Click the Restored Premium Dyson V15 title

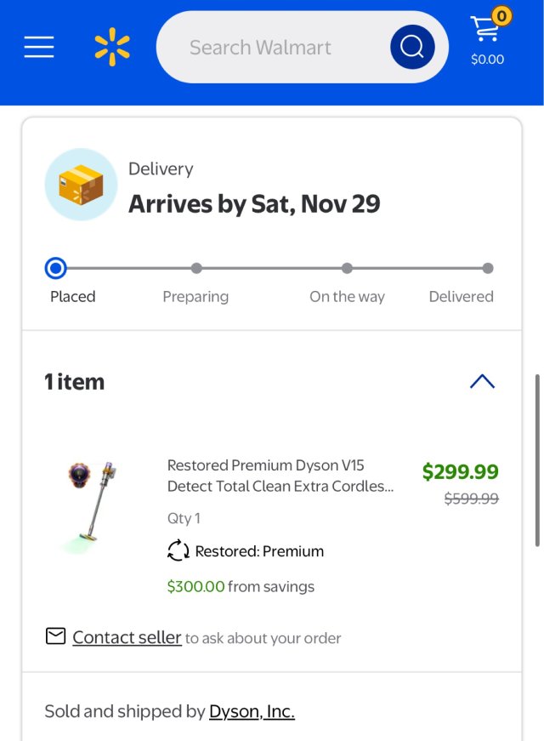click(280, 476)
